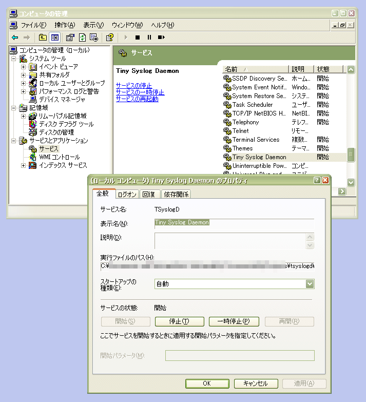The width and height of the screenshot is (366, 402).
Task: Click the 停止(T) button
Action: (179, 321)
